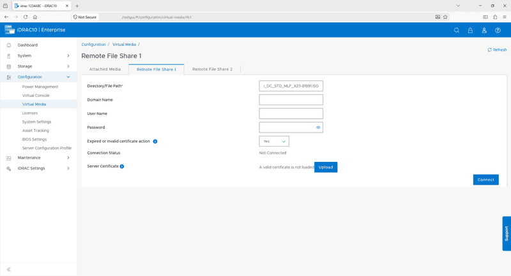Image resolution: width=511 pixels, height=276 pixels.
Task: Click the lock icon in header
Action: [470, 30]
